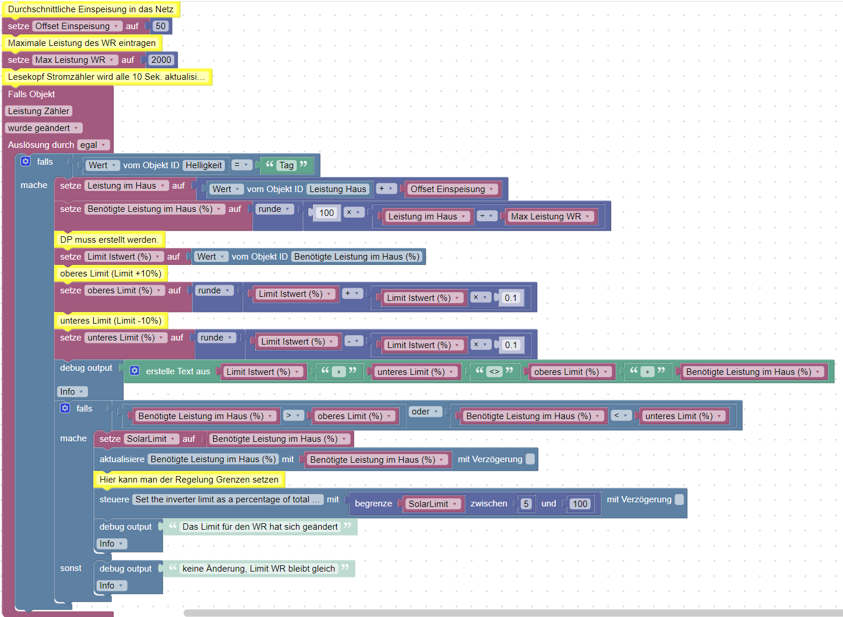
Task: Open '<' comparison dropdown before unteres Limit
Action: coord(621,416)
